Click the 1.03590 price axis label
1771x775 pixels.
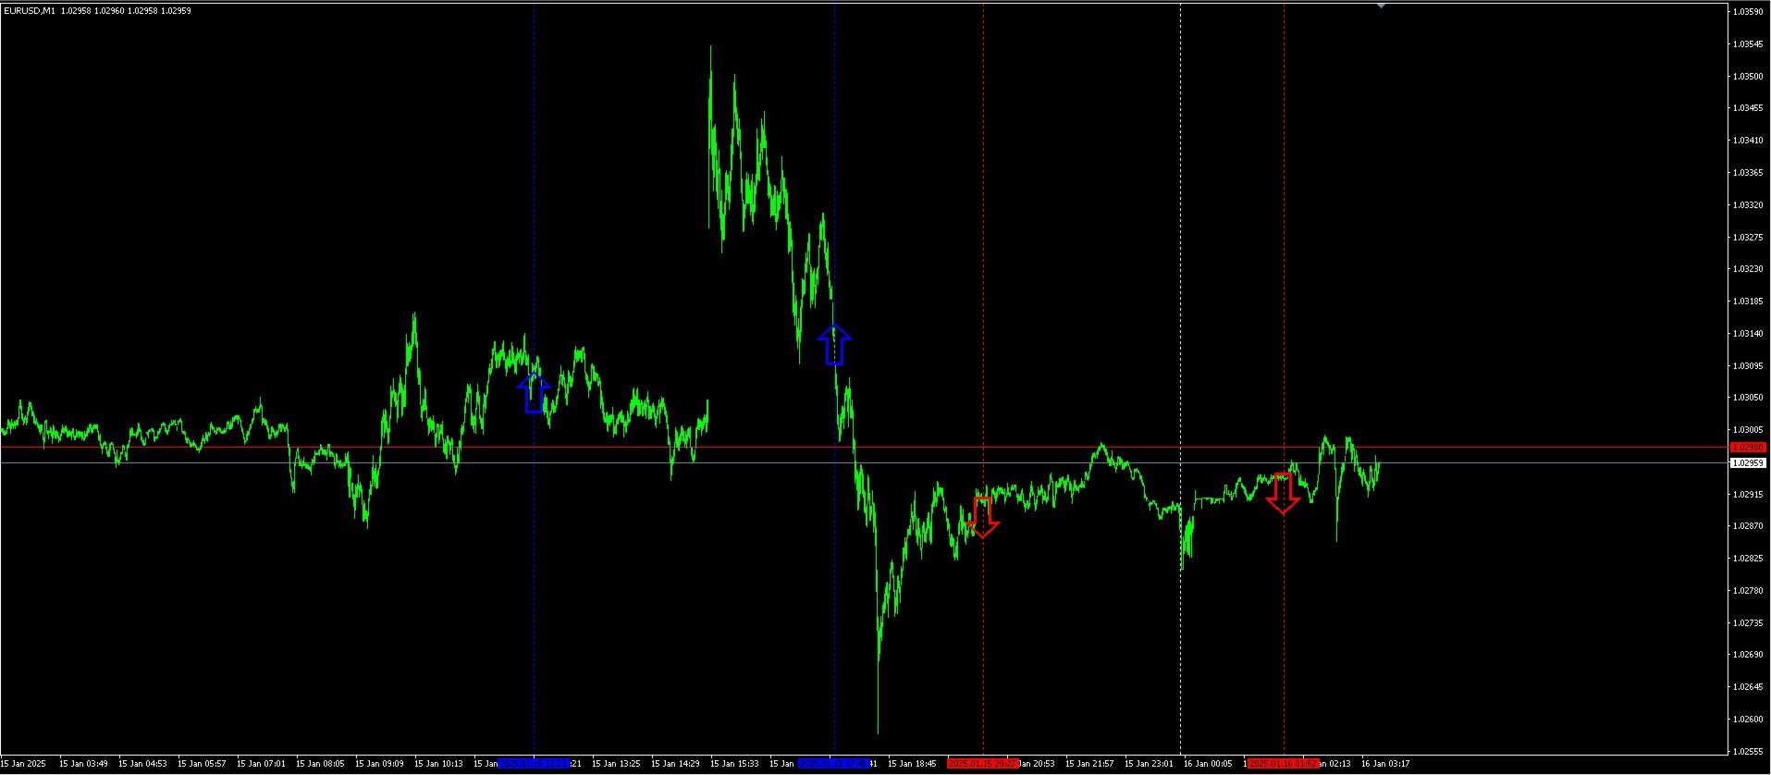click(1748, 12)
